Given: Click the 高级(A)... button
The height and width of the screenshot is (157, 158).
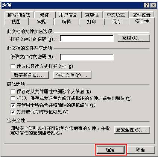Looking at the screenshot, I should pyautogui.click(x=134, y=38).
